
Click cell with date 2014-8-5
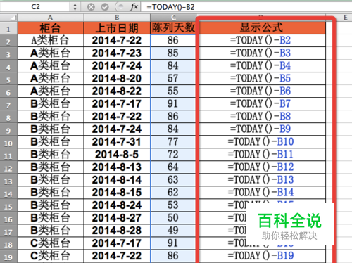[x=117, y=155]
